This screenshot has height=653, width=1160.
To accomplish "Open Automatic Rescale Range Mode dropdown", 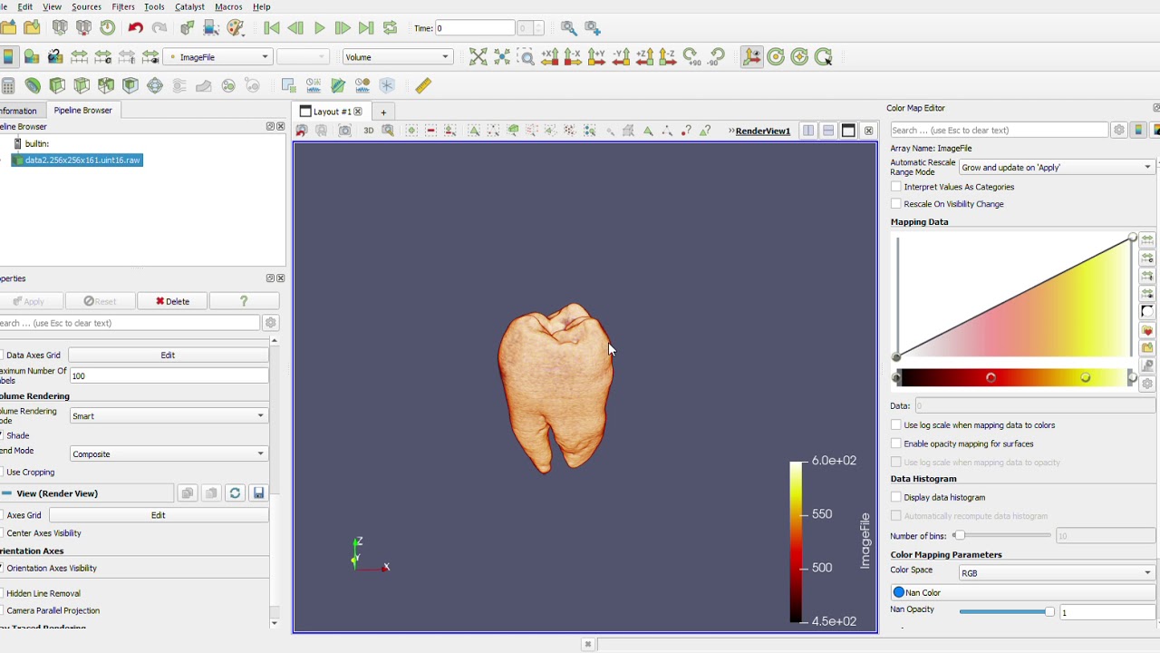I will point(1057,167).
